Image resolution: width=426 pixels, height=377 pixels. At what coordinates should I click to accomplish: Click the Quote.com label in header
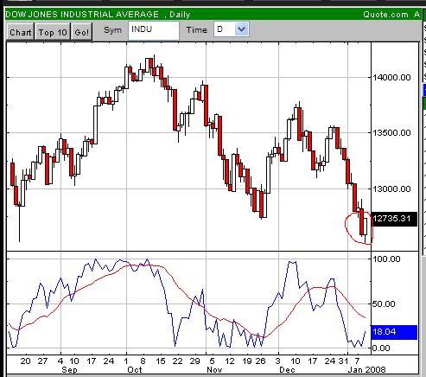point(385,15)
